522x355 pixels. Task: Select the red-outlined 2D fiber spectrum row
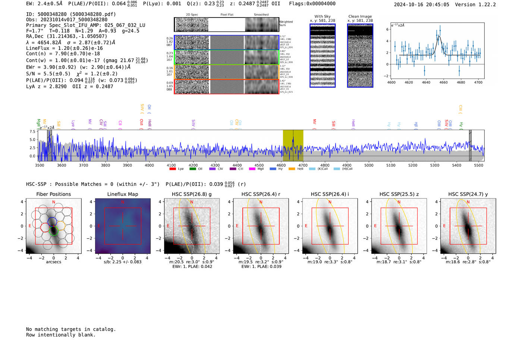pos(226,86)
